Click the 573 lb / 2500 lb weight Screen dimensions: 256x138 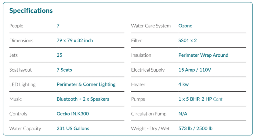pos(195,129)
